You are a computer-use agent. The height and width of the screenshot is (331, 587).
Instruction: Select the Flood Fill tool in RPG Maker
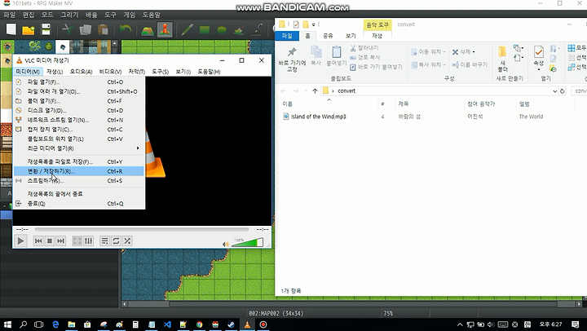(x=239, y=29)
